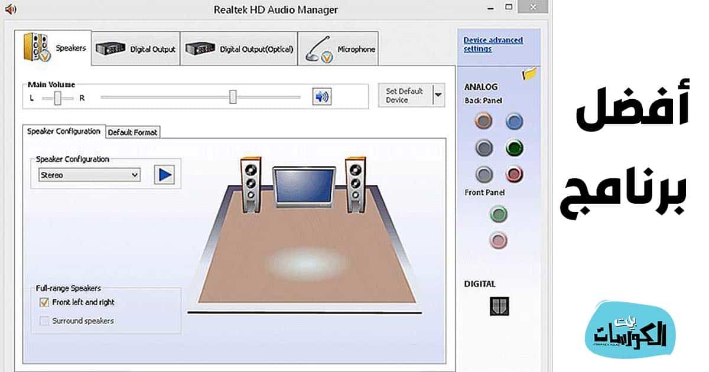Click the monitor in the room diagram
Viewport: 709px width, 372px height.
tap(304, 188)
